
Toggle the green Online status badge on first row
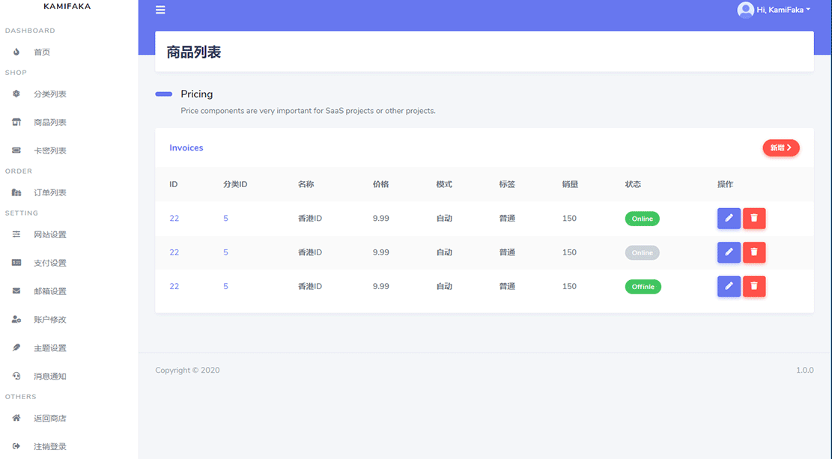[643, 218]
